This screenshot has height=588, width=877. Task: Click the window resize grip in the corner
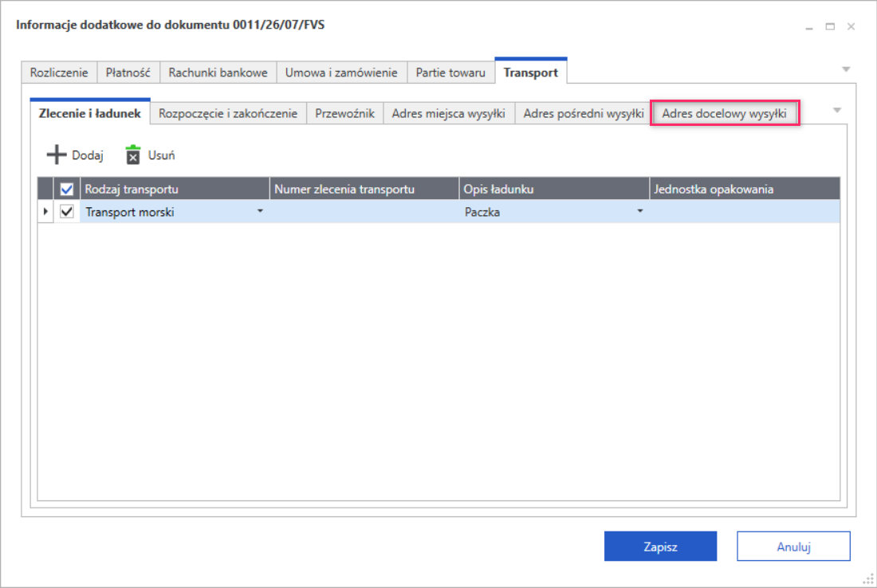pos(868,579)
